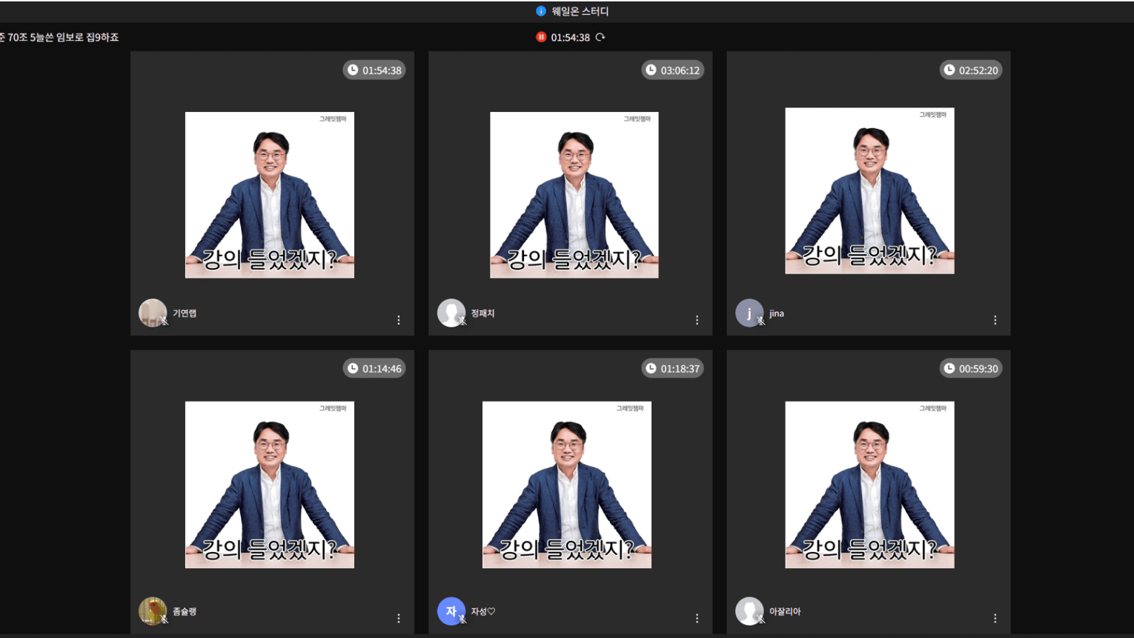
Task: Click the muted mic icon on 아잘리아's avatar
Action: (x=760, y=619)
